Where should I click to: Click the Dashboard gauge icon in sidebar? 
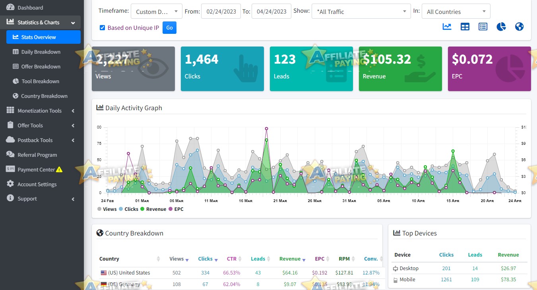10,8
